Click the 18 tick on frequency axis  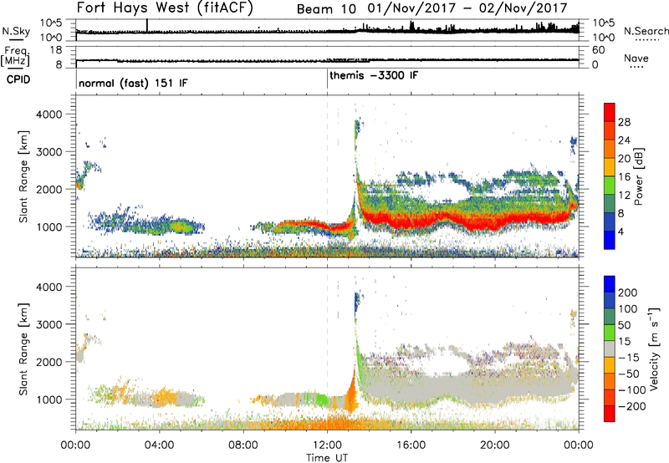pyautogui.click(x=56, y=50)
